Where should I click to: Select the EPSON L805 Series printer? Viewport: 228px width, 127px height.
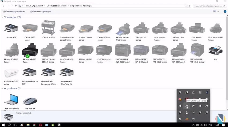[197, 32]
